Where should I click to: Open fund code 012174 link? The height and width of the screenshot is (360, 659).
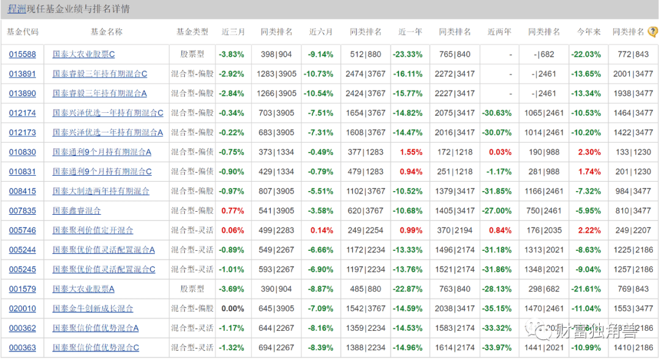[23, 113]
